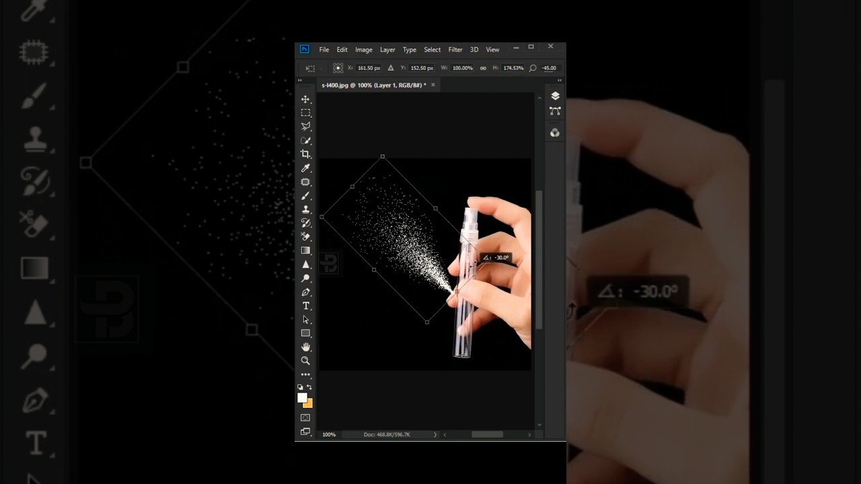
Task: Select the s-l400.jpg document tab
Action: (373, 85)
